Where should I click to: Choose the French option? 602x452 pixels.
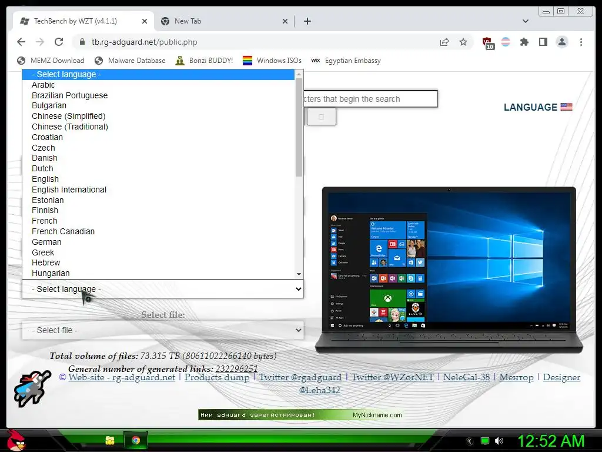click(x=159, y=221)
